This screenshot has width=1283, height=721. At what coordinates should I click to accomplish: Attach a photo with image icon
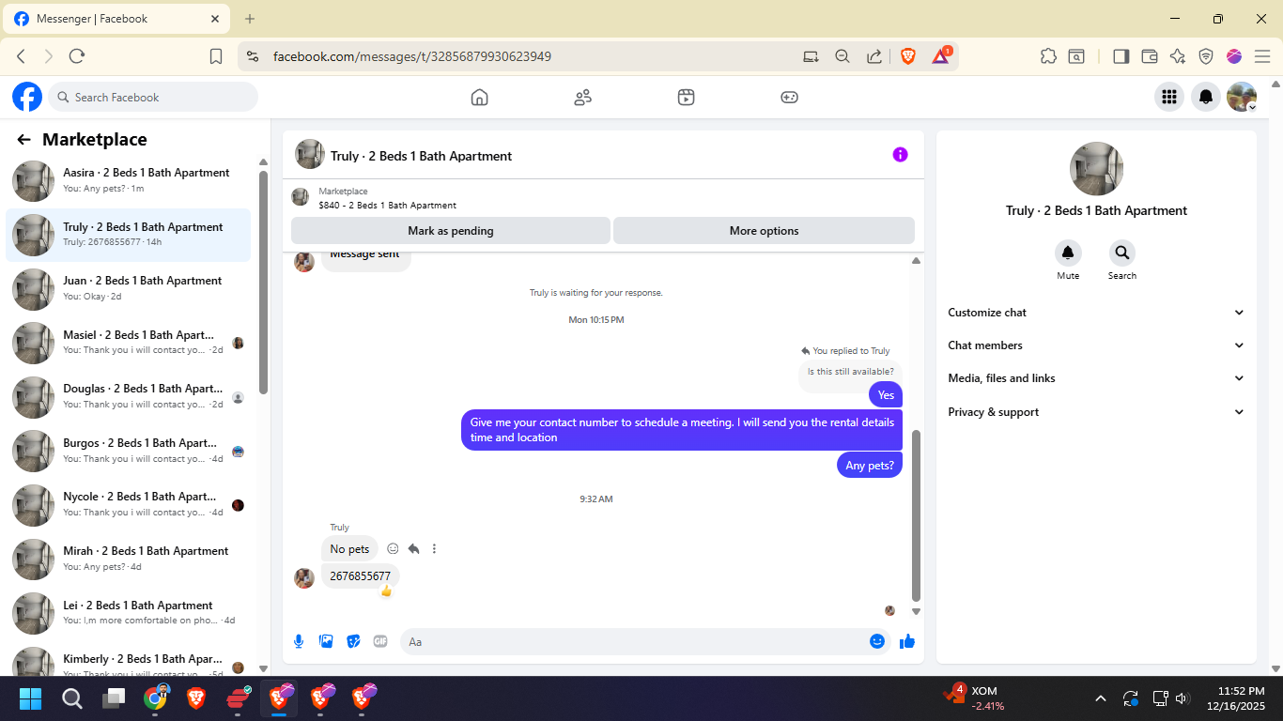326,641
